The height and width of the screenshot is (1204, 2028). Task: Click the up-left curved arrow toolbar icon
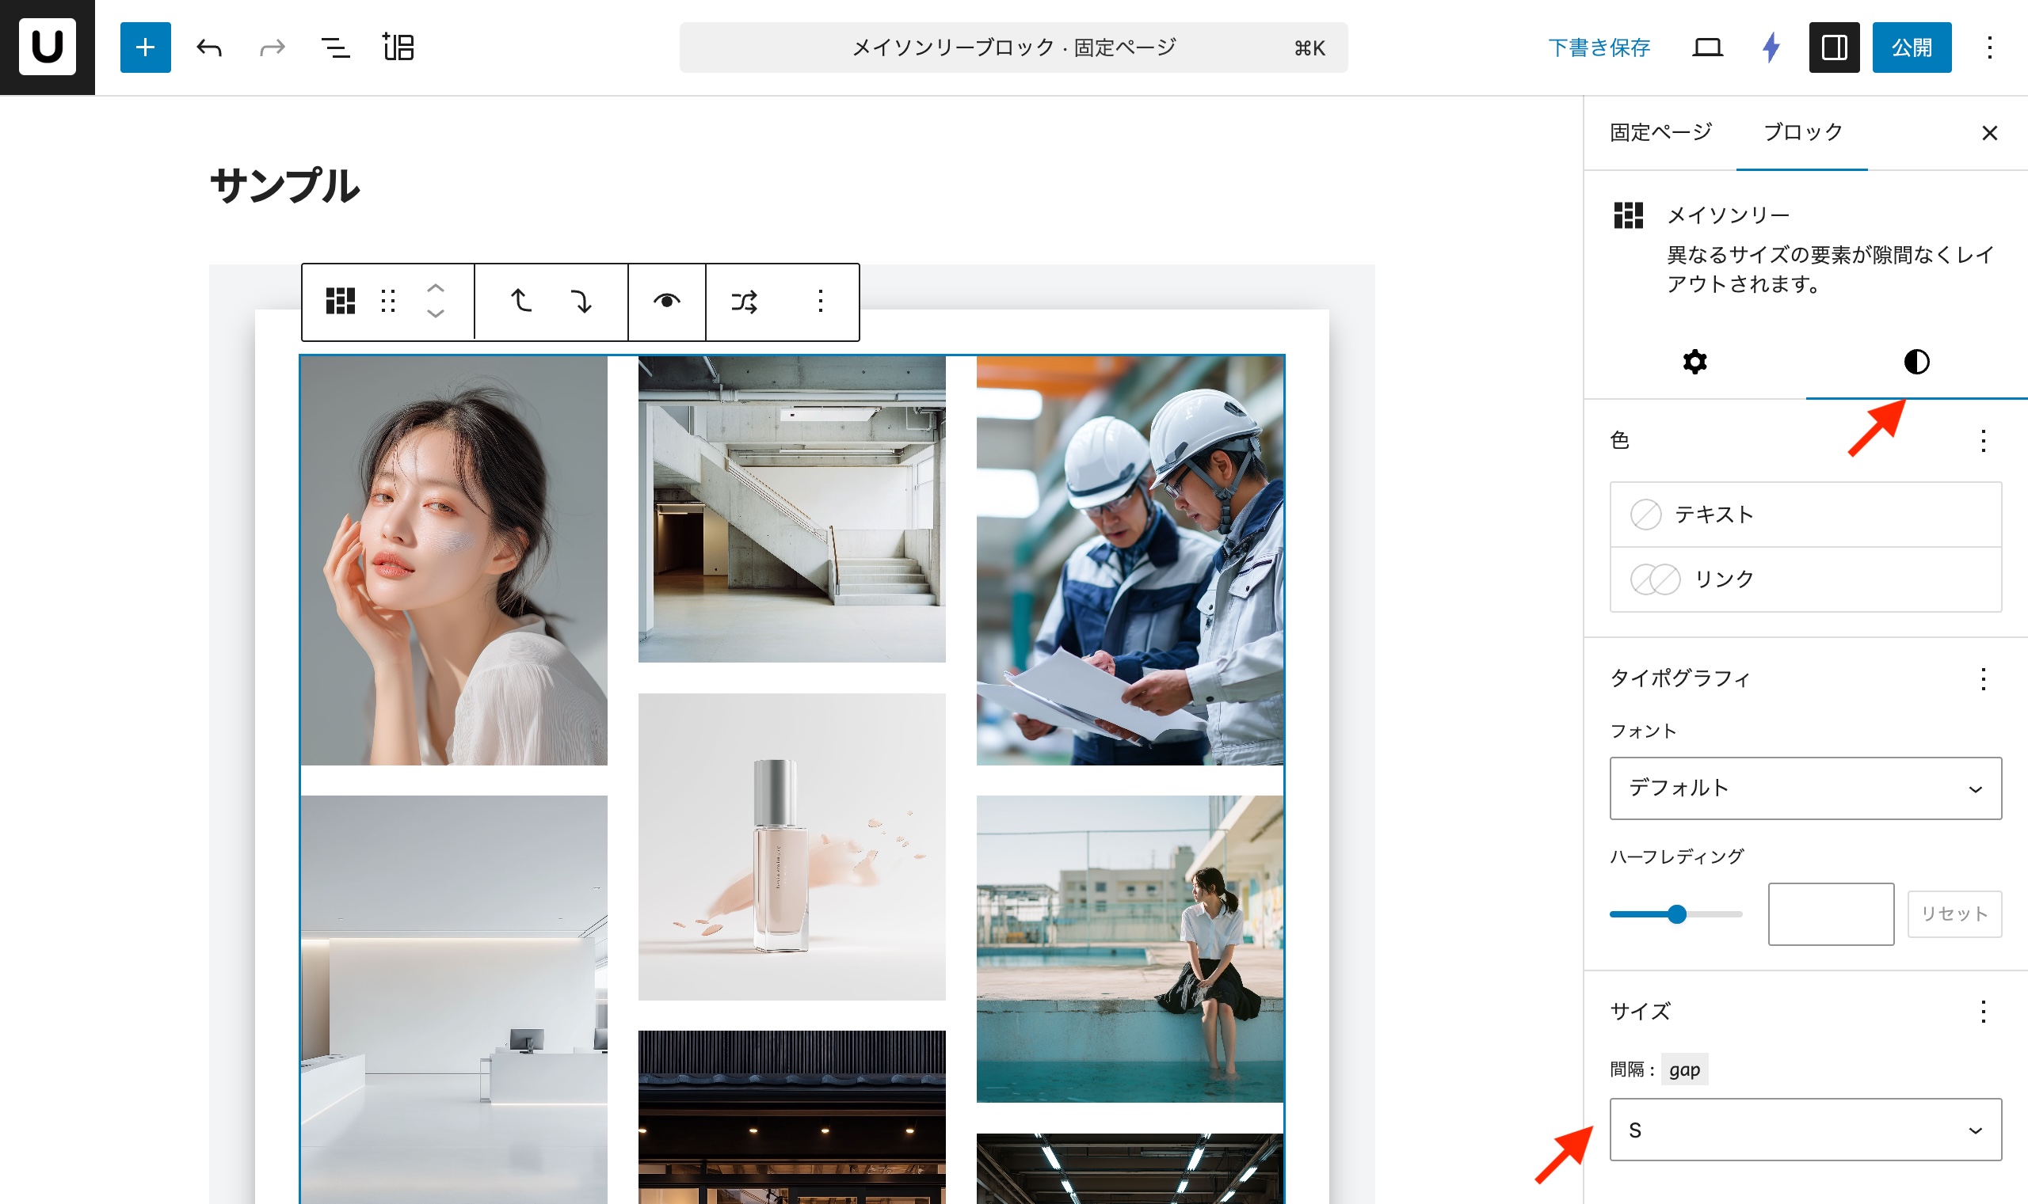click(x=520, y=301)
